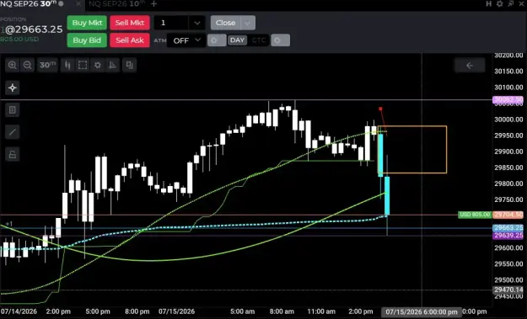Image resolution: width=527 pixels, height=319 pixels.
Task: Expand the Close button options arrow
Action: 248,23
